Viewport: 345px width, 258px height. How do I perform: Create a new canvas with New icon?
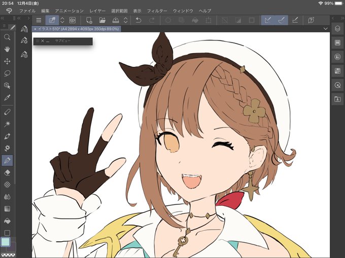click(89, 20)
